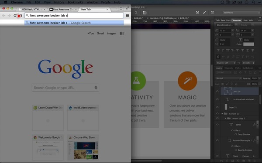
Task: Apply Faux Italic in the Character panel
Action: click(223, 51)
